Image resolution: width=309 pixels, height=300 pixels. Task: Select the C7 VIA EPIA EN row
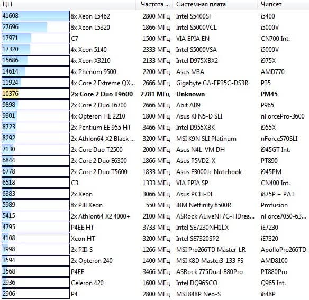pos(154,39)
